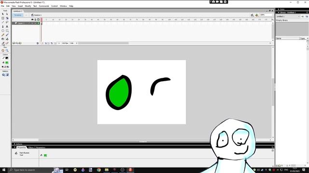
Task: Select the Selection arrow tool
Action: tap(3, 14)
